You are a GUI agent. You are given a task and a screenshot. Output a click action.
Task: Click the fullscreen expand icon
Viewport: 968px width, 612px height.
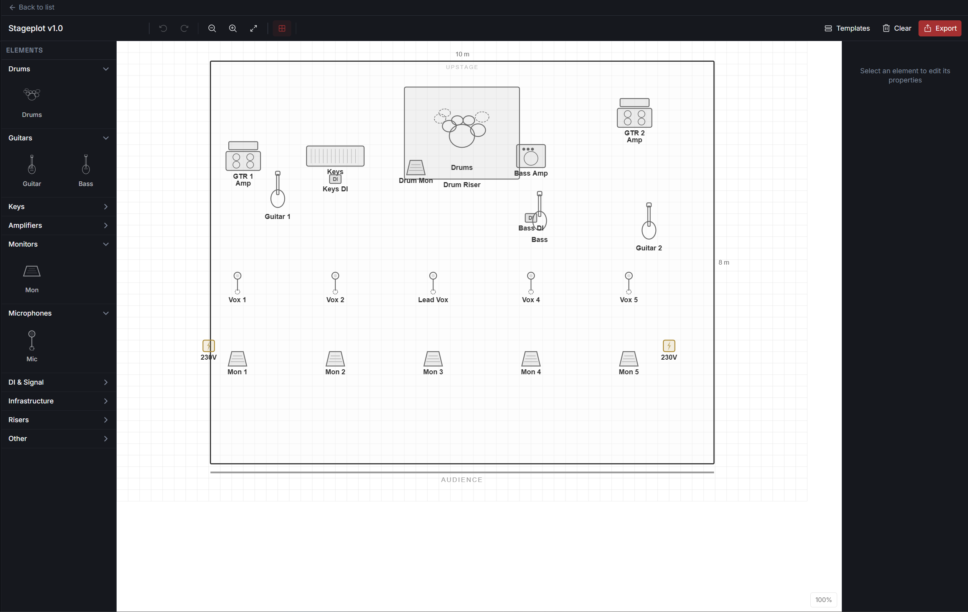click(254, 28)
